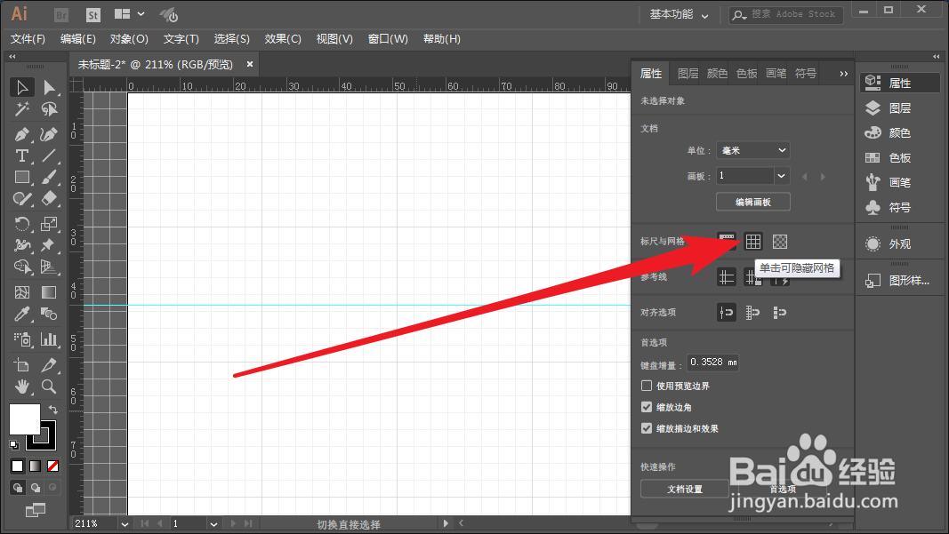This screenshot has height=534, width=949.
Task: Uncheck 缩放描边和效果 checkbox
Action: [x=647, y=428]
